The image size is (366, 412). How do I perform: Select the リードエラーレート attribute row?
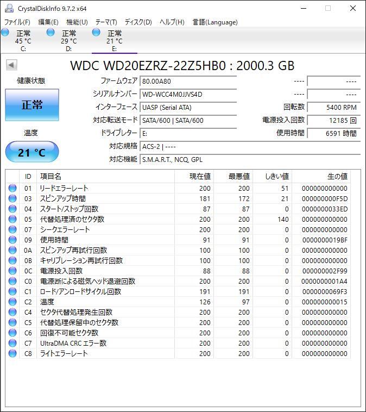(178, 188)
